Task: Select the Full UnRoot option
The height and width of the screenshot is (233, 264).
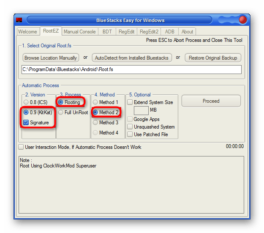Action: pyautogui.click(x=73, y=112)
